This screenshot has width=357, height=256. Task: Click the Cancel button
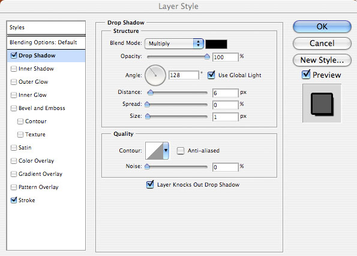click(322, 43)
